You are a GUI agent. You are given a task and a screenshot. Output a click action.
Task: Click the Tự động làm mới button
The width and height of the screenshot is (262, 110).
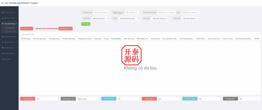click(66, 29)
